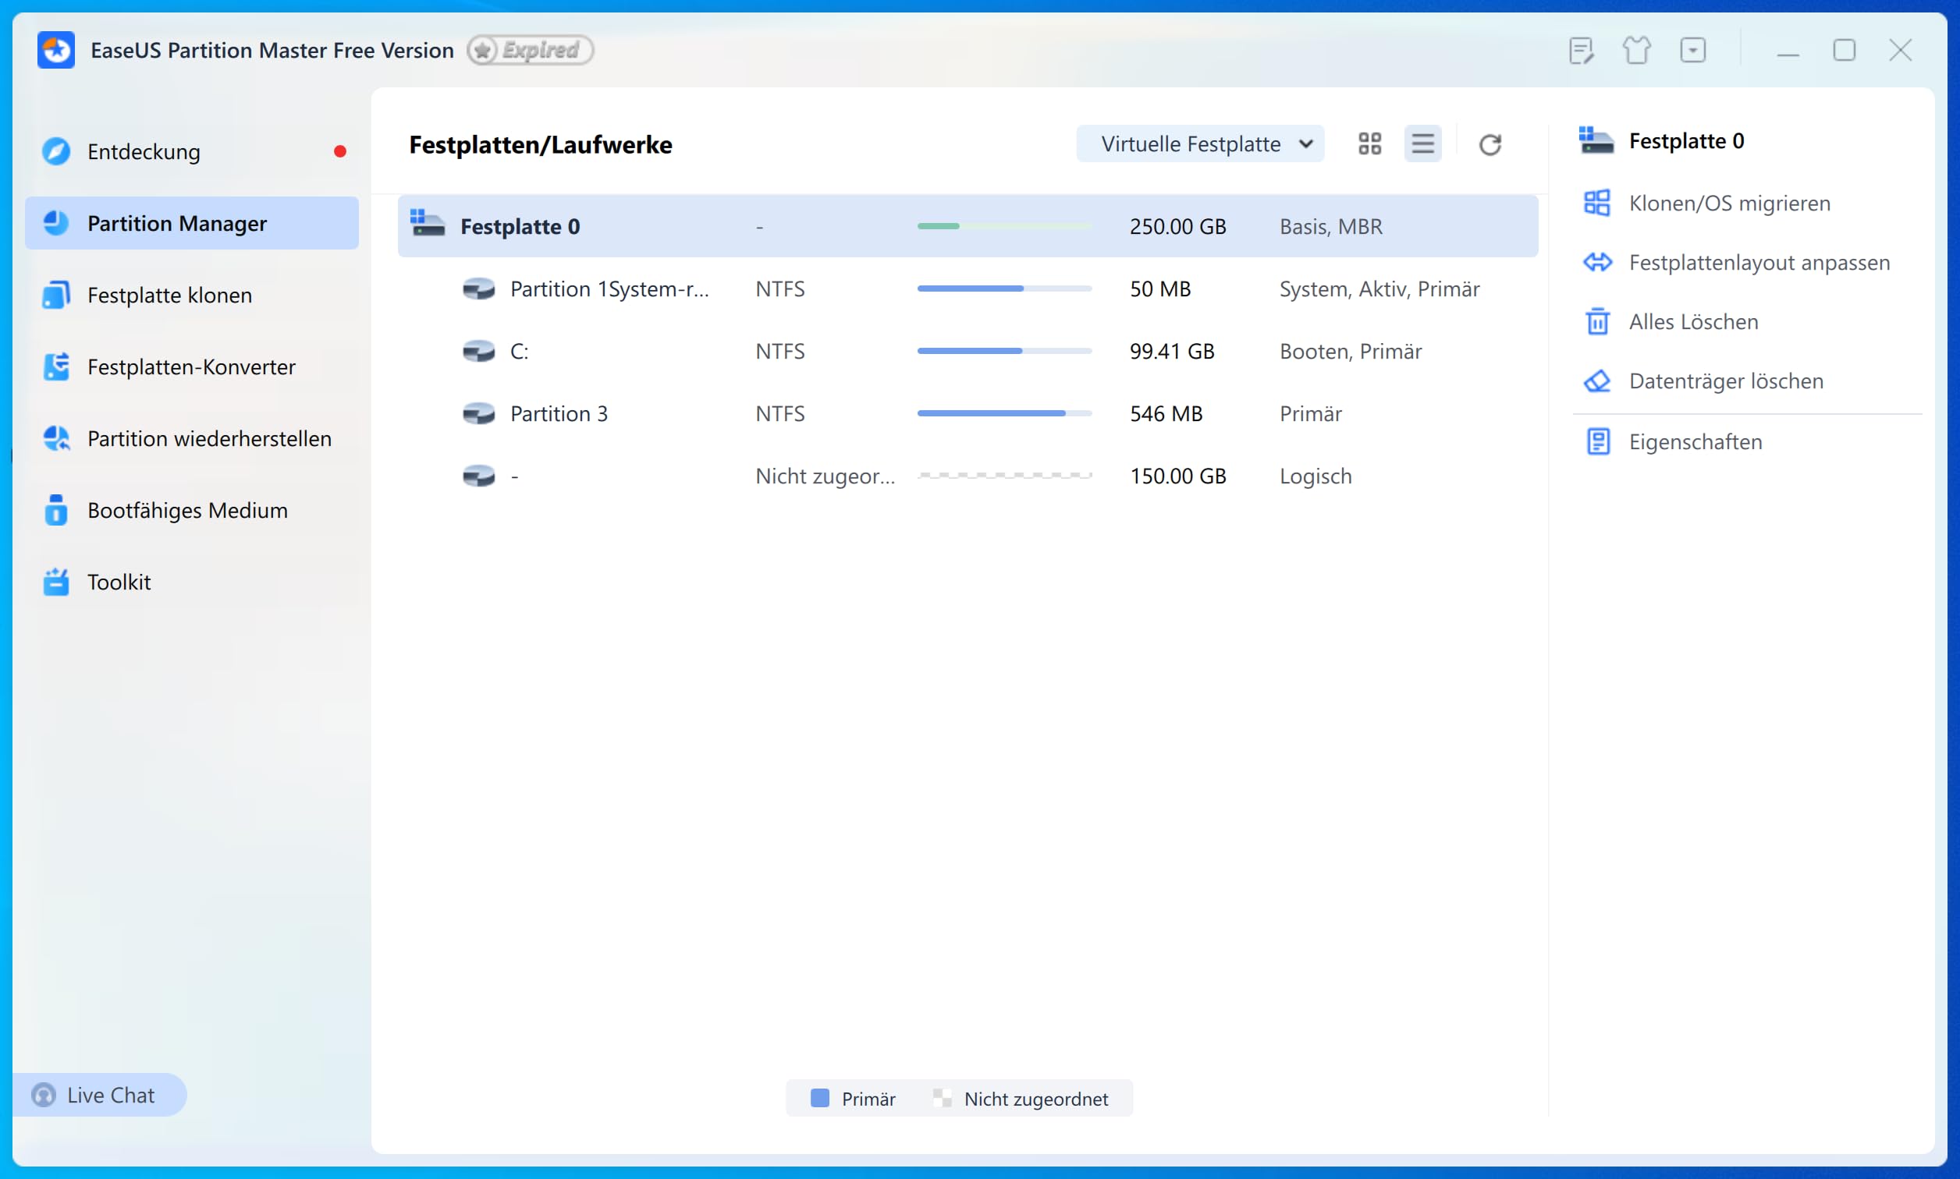
Task: Click the drive icon of Partition 1System-r...
Action: pyautogui.click(x=479, y=289)
